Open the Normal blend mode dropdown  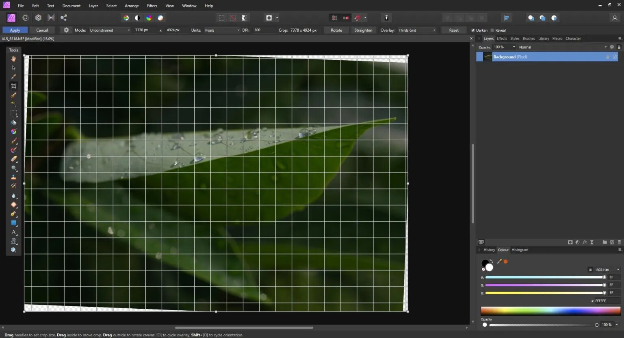pyautogui.click(x=562, y=47)
